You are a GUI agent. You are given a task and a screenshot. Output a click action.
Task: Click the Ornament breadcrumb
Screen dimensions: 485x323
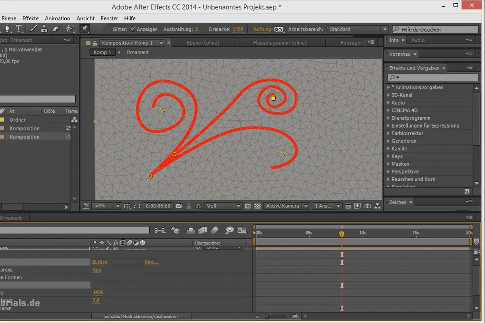[137, 52]
